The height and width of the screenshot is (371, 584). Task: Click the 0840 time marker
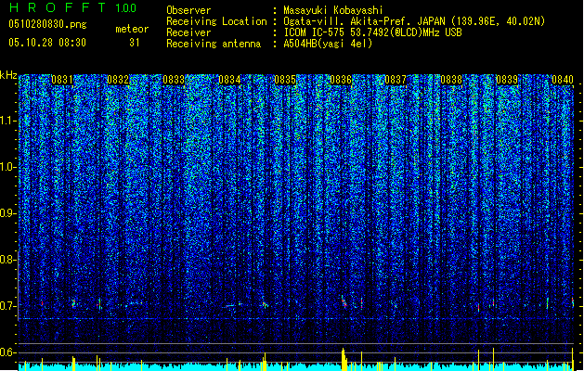[x=563, y=80]
